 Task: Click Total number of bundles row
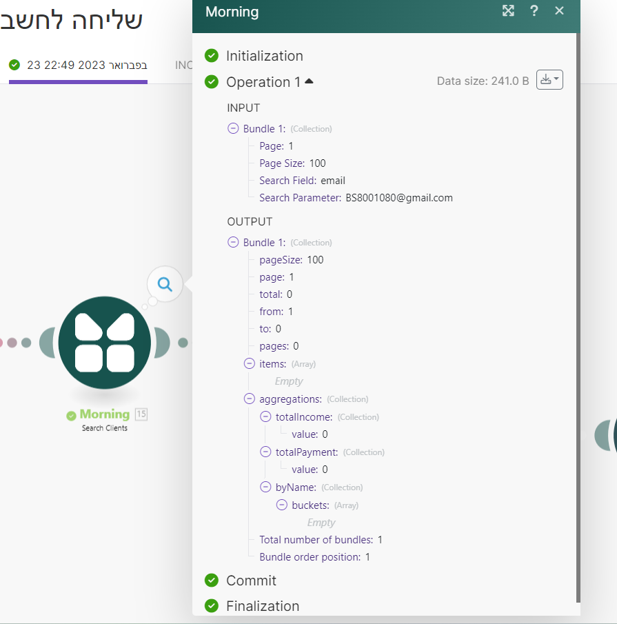[321, 540]
